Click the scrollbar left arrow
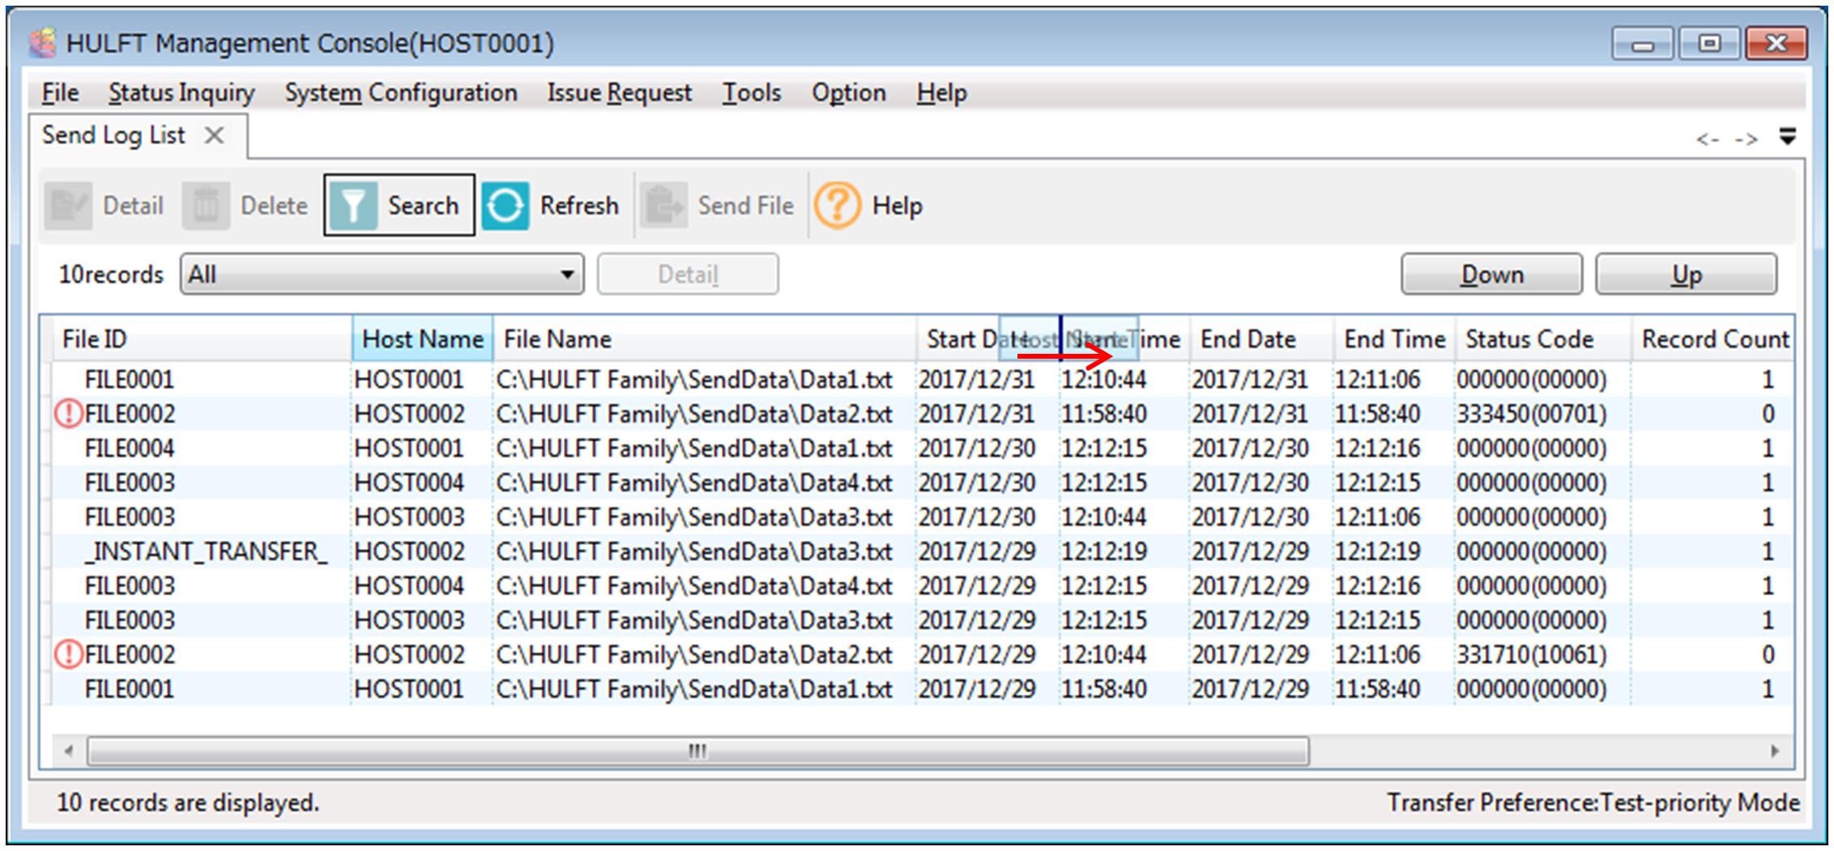The width and height of the screenshot is (1834, 851). click(x=69, y=751)
